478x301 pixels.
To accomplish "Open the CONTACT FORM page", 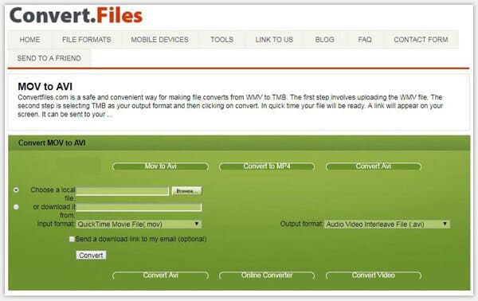I will [421, 40].
